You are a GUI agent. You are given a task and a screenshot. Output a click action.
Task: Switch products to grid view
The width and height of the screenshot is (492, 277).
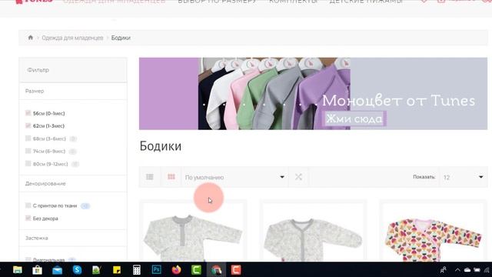[x=171, y=177]
